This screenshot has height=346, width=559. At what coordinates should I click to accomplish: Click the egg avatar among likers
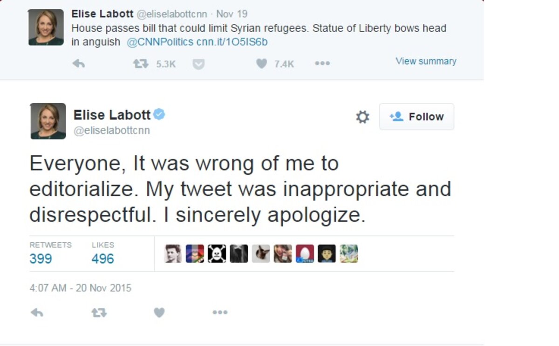(305, 254)
